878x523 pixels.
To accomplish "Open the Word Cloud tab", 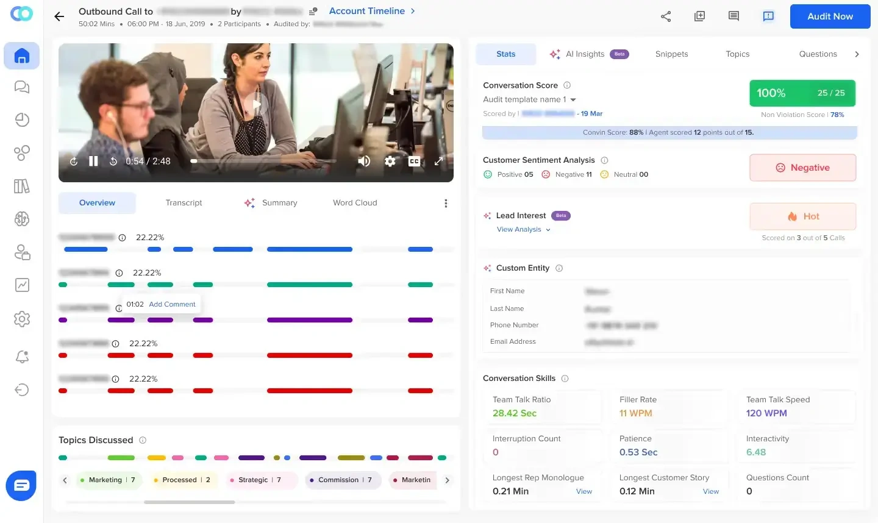I will point(355,203).
